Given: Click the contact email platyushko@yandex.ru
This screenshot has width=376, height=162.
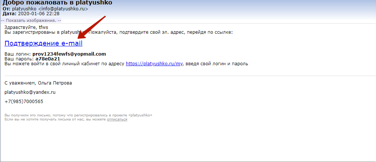Looking at the screenshot, I should click(30, 92).
